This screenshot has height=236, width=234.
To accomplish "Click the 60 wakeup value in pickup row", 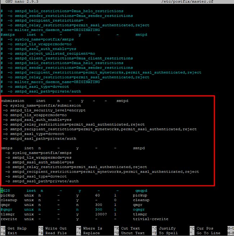I will click(98, 195).
